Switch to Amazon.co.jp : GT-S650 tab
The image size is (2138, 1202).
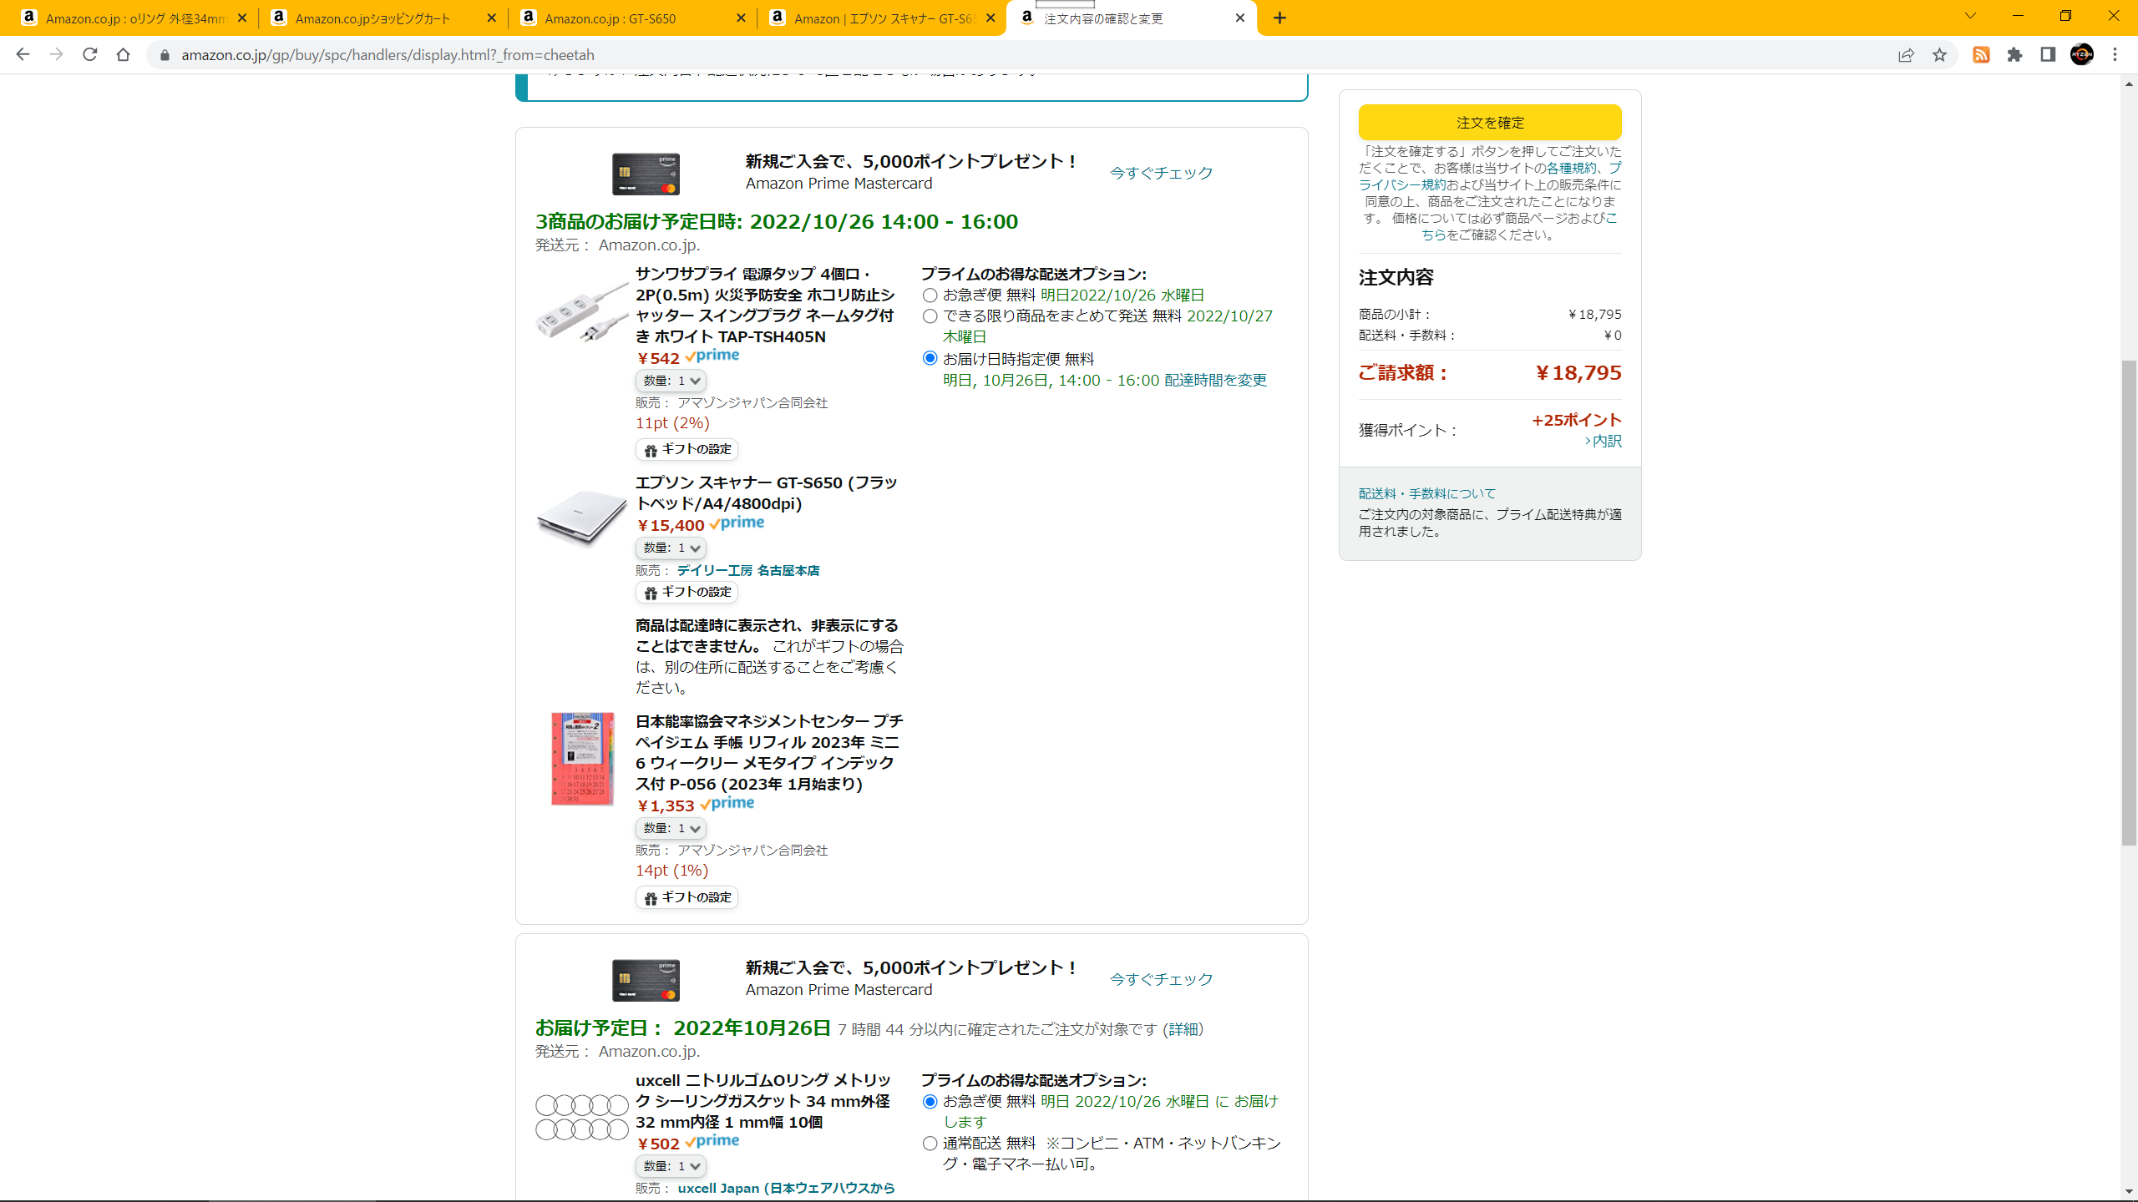coord(631,18)
